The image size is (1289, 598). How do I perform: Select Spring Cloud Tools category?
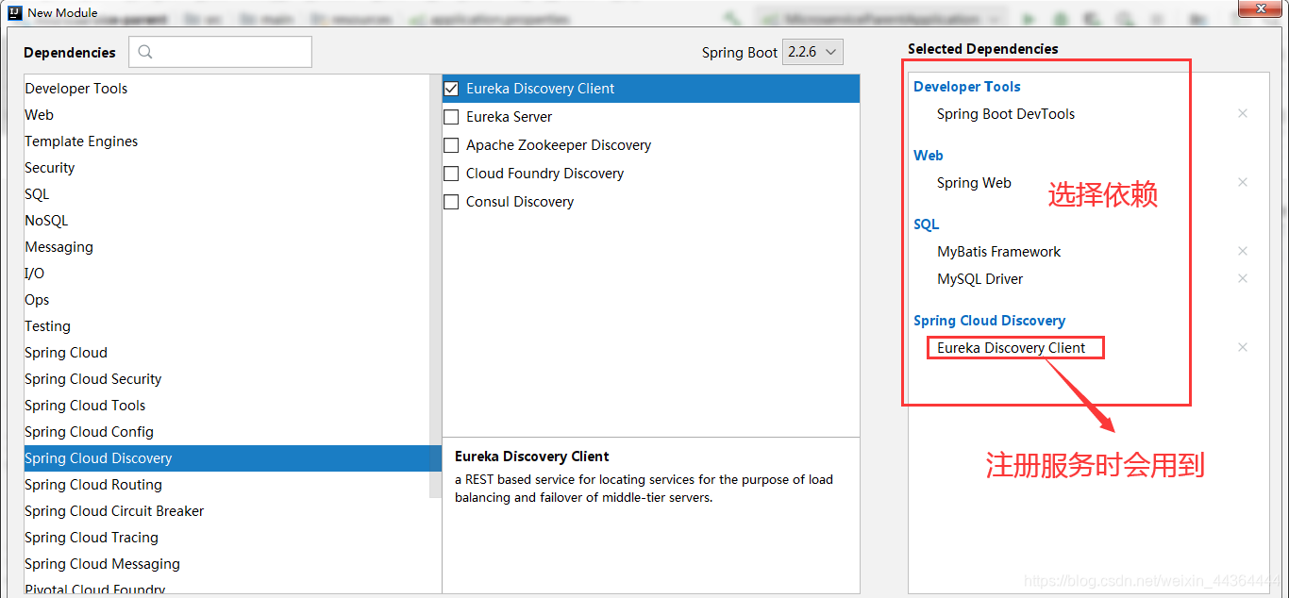tap(226, 406)
